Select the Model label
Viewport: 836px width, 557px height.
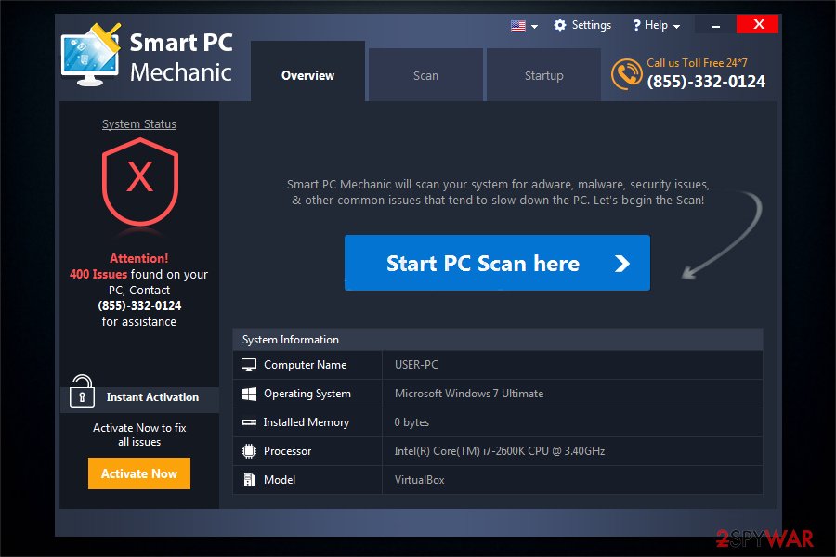tap(280, 480)
